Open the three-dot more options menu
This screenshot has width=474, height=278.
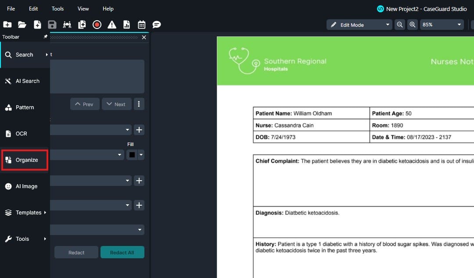[139, 104]
